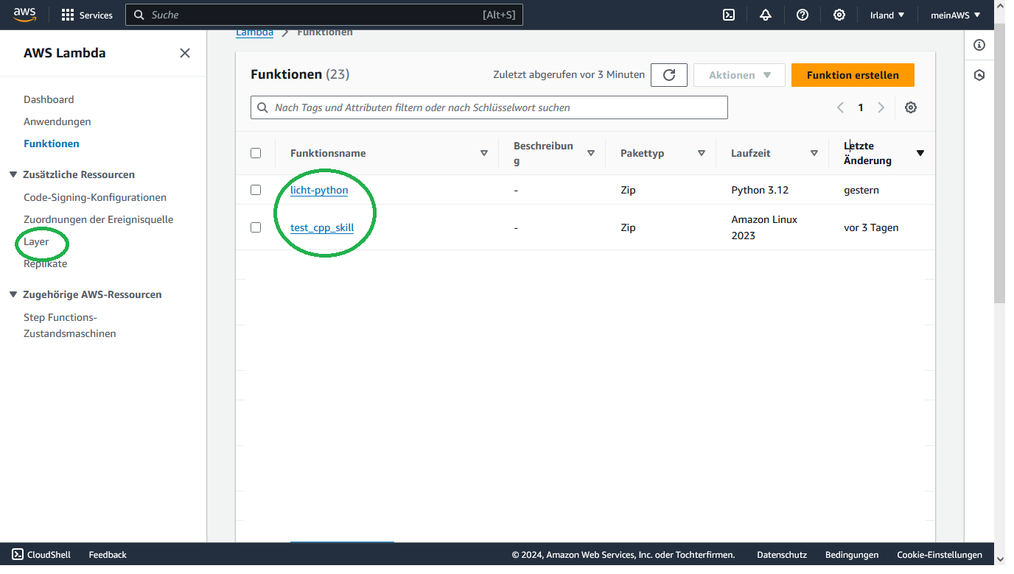Open the settings gear in top bar

[x=839, y=15]
